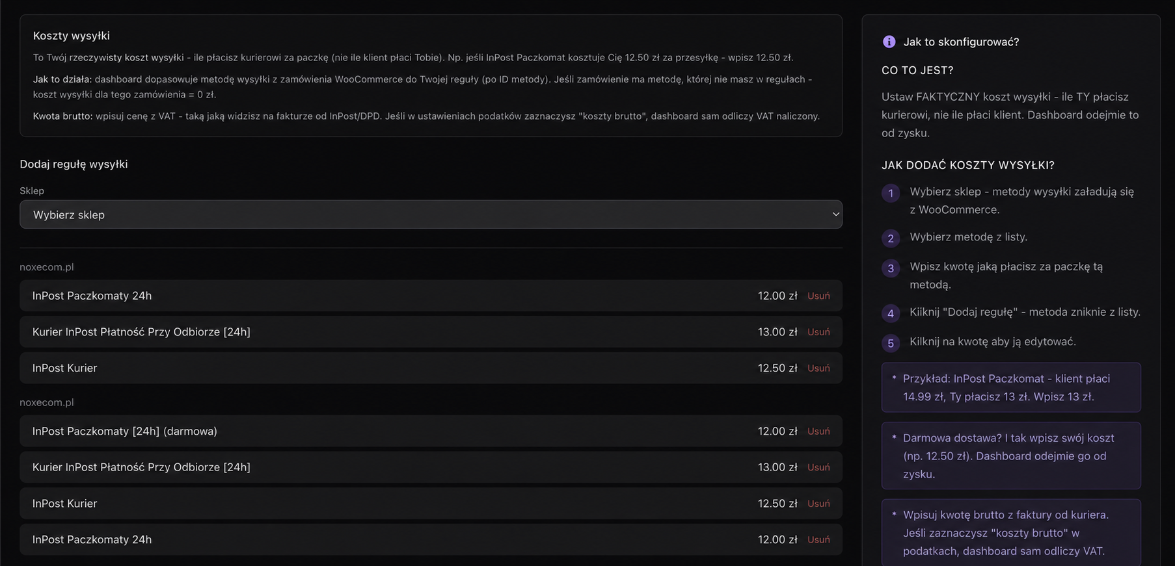The image size is (1175, 566).
Task: Click step number 4 badge, Dodaj regułę
Action: (x=891, y=313)
